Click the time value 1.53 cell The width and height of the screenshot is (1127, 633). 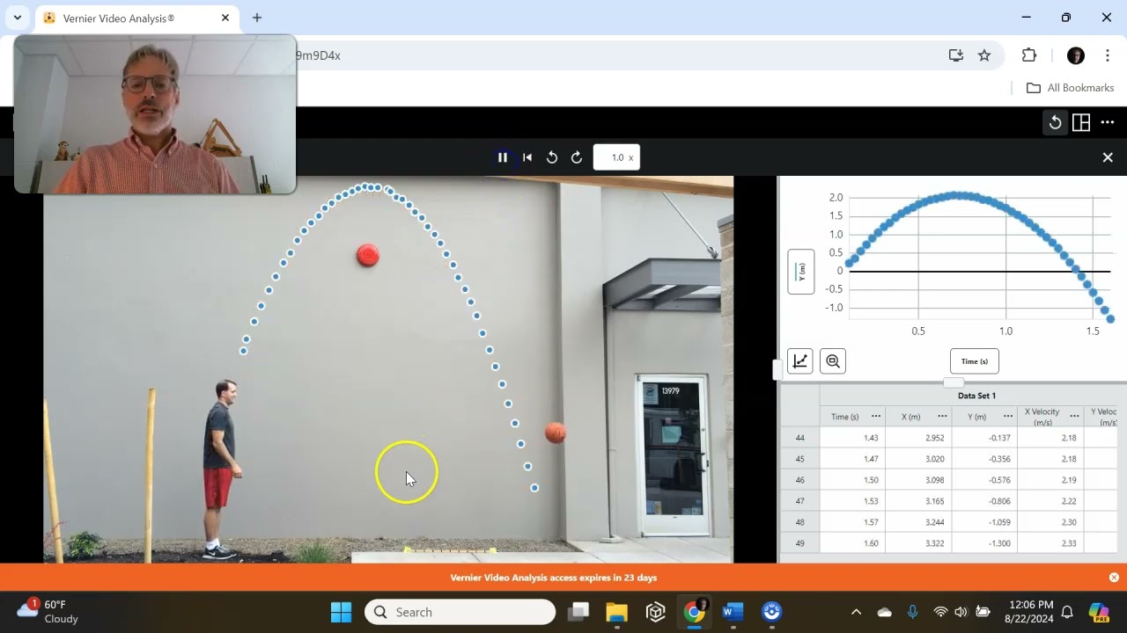pyautogui.click(x=852, y=501)
